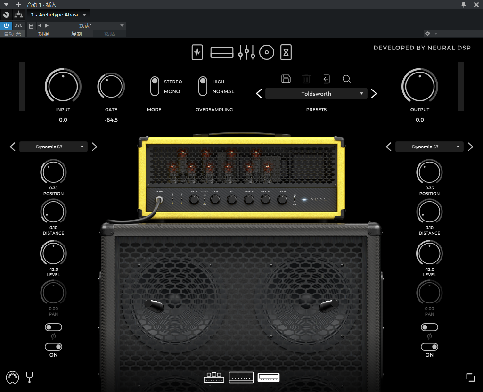Open the pre-effects pedal section icon

pyautogui.click(x=197, y=52)
